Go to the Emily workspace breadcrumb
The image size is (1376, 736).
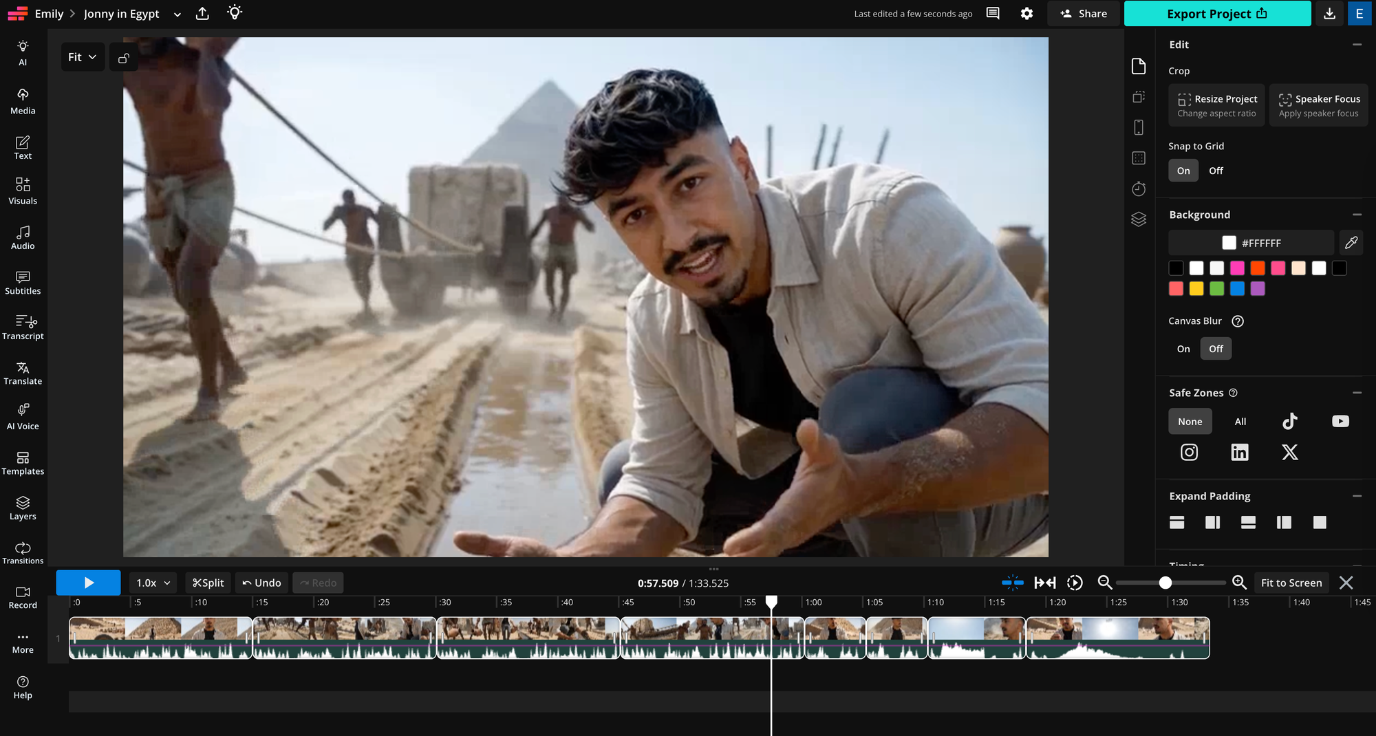click(49, 14)
